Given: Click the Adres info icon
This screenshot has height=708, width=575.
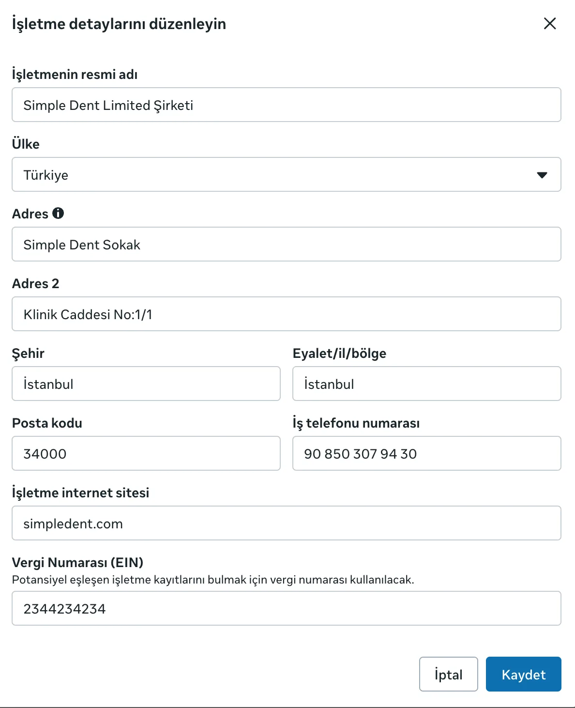Looking at the screenshot, I should tap(58, 213).
